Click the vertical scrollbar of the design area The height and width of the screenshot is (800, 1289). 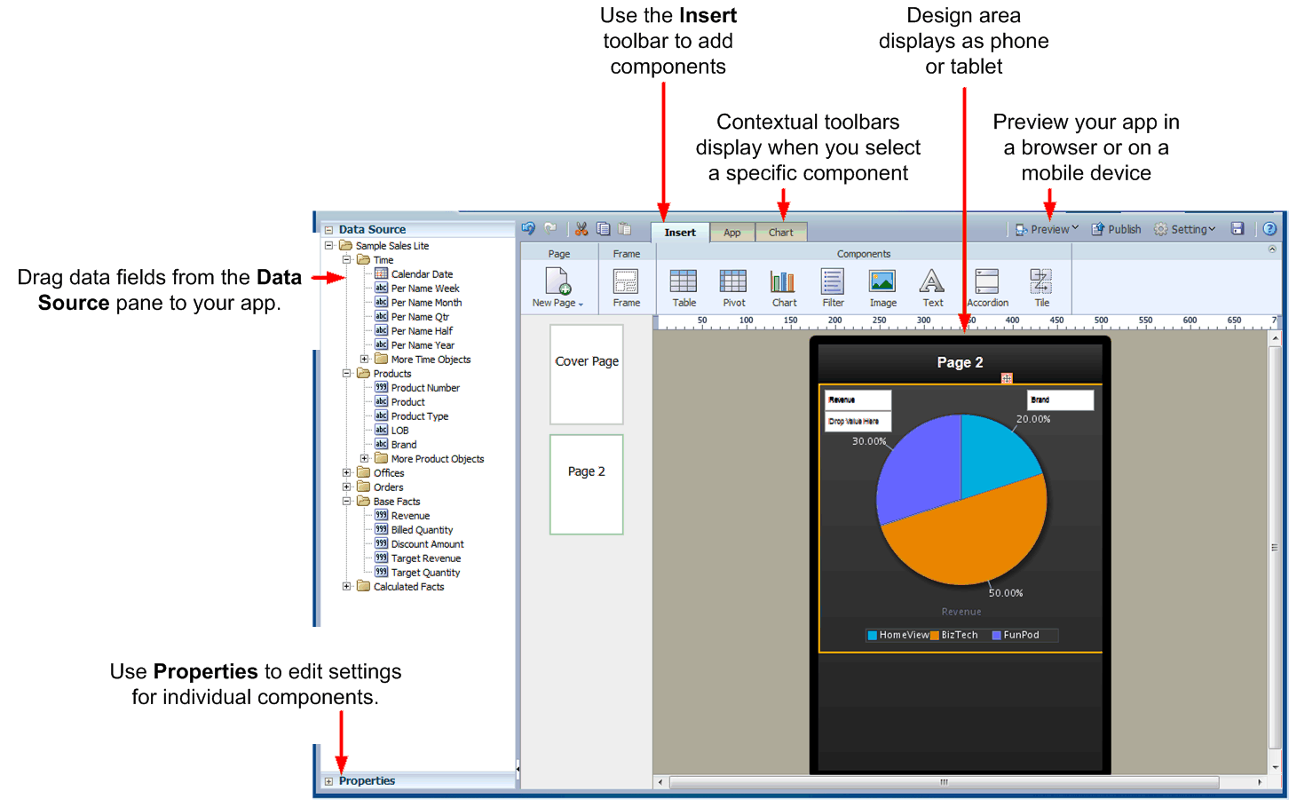pos(1275,547)
